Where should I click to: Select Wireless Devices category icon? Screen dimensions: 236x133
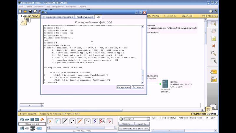37,120
